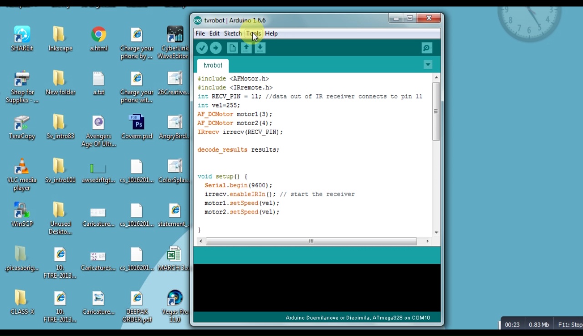The image size is (583, 336).
Task: Select the CyberLink WaveEditor desktop icon
Action: [174, 43]
